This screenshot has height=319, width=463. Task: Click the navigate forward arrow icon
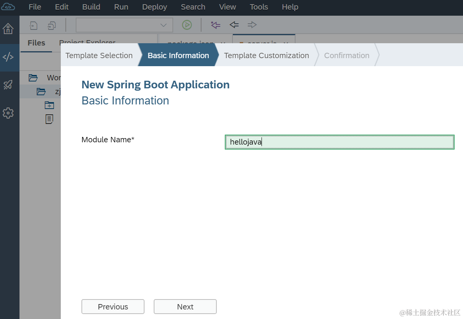[252, 25]
